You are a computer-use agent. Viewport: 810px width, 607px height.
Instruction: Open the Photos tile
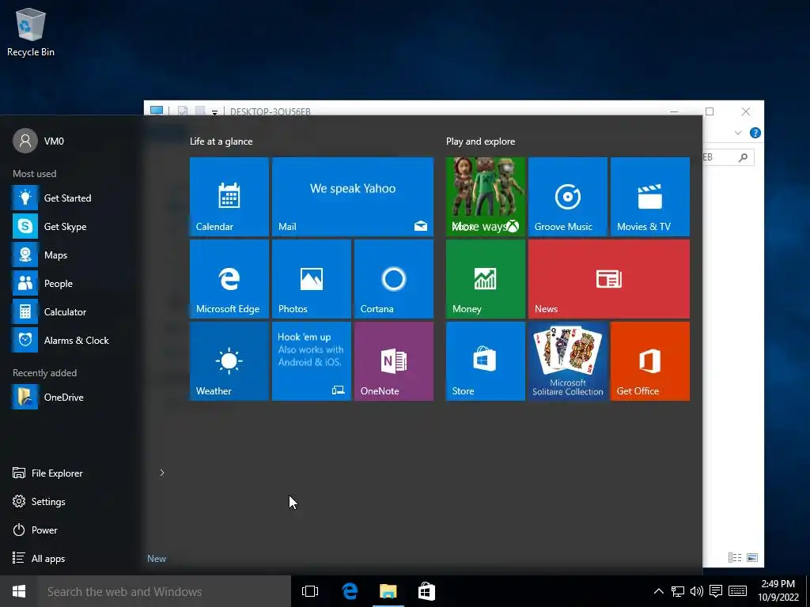(312, 279)
